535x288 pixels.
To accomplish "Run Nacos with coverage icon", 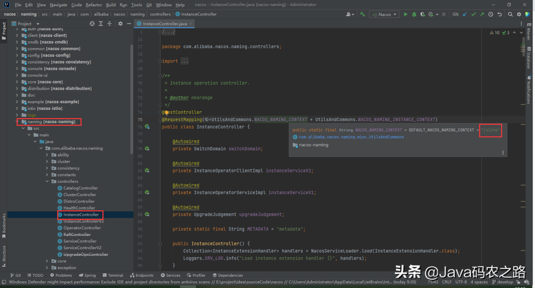I will pyautogui.click(x=423, y=14).
